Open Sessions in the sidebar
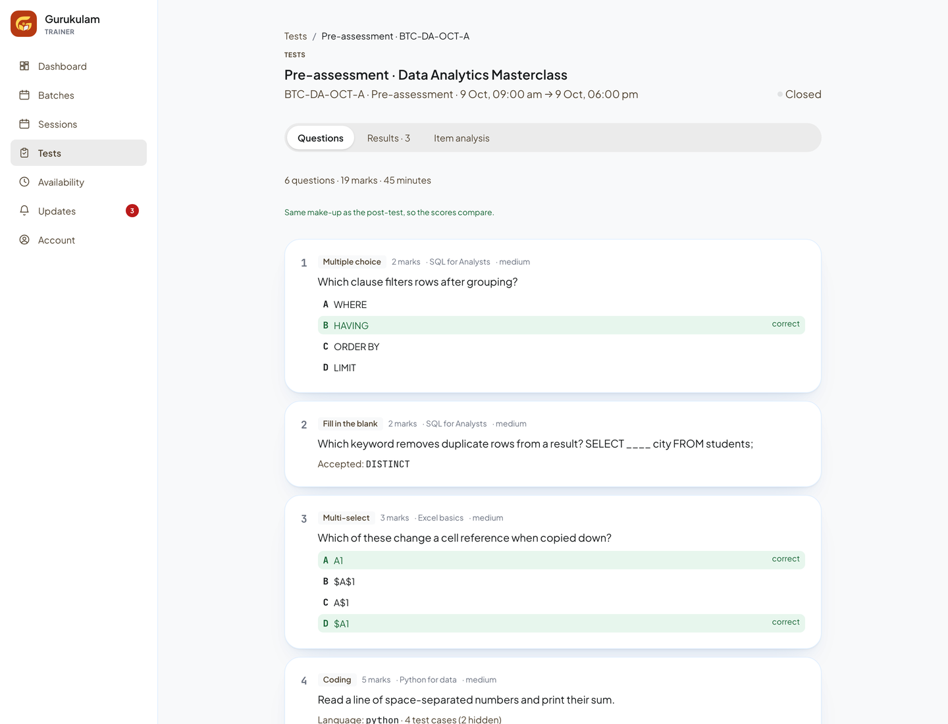This screenshot has width=948, height=724. [78, 124]
